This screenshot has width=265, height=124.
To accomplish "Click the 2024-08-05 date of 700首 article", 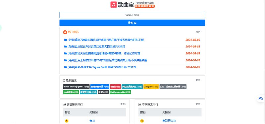I will pos(193,40).
